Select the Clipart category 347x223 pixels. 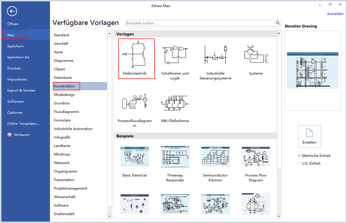(59, 69)
